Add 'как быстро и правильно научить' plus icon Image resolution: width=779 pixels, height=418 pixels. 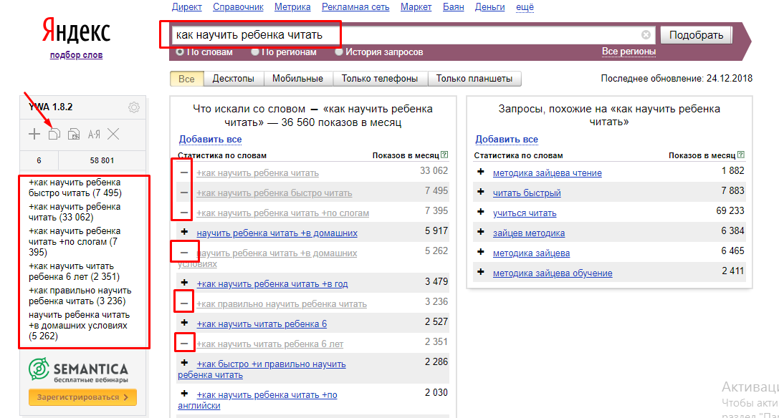(183, 363)
